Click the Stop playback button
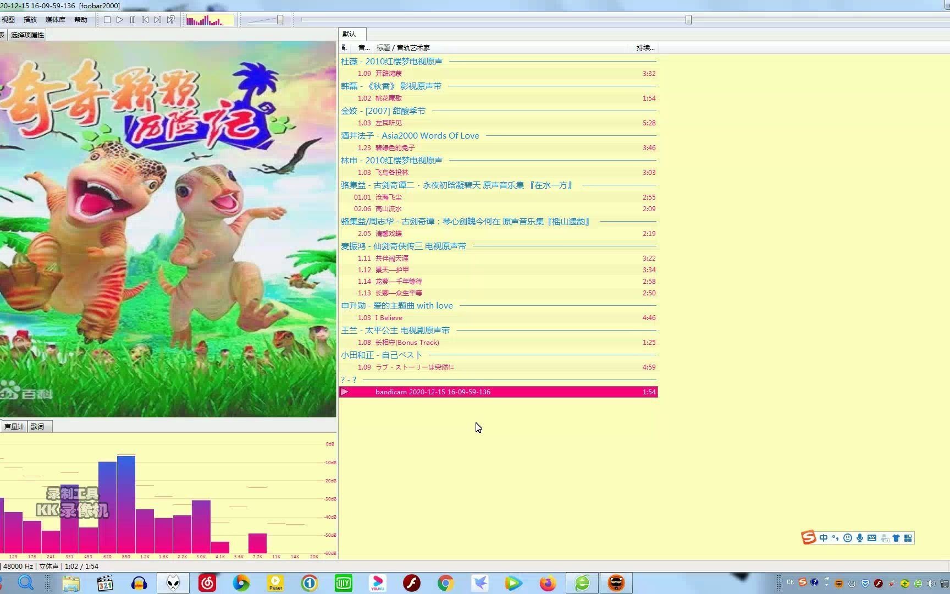 (x=107, y=20)
